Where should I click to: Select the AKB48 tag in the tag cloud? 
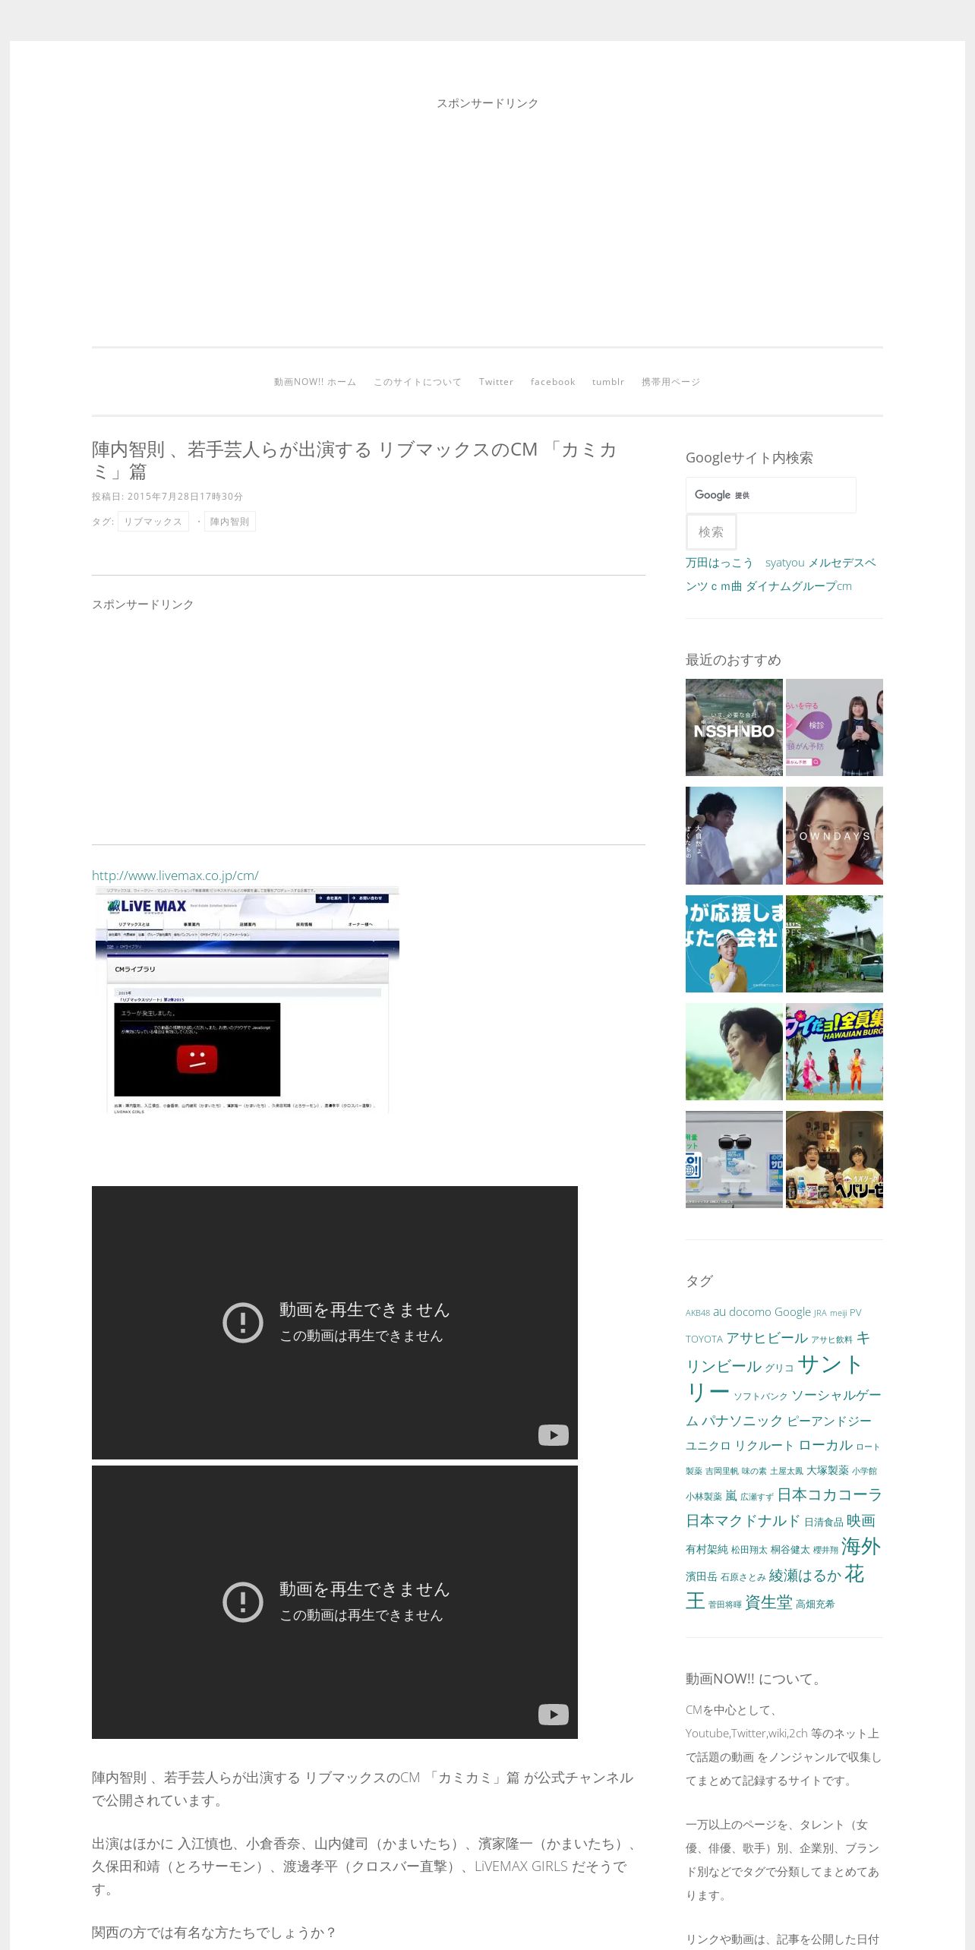pyautogui.click(x=698, y=1313)
